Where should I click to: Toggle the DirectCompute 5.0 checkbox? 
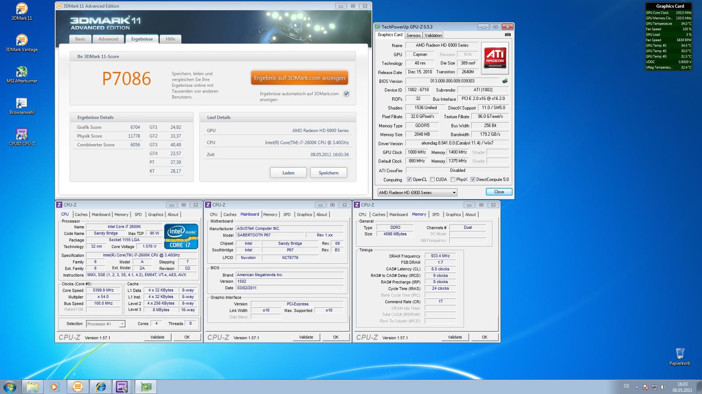pos(473,179)
